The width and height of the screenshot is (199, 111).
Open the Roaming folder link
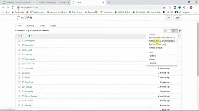pos(29,91)
